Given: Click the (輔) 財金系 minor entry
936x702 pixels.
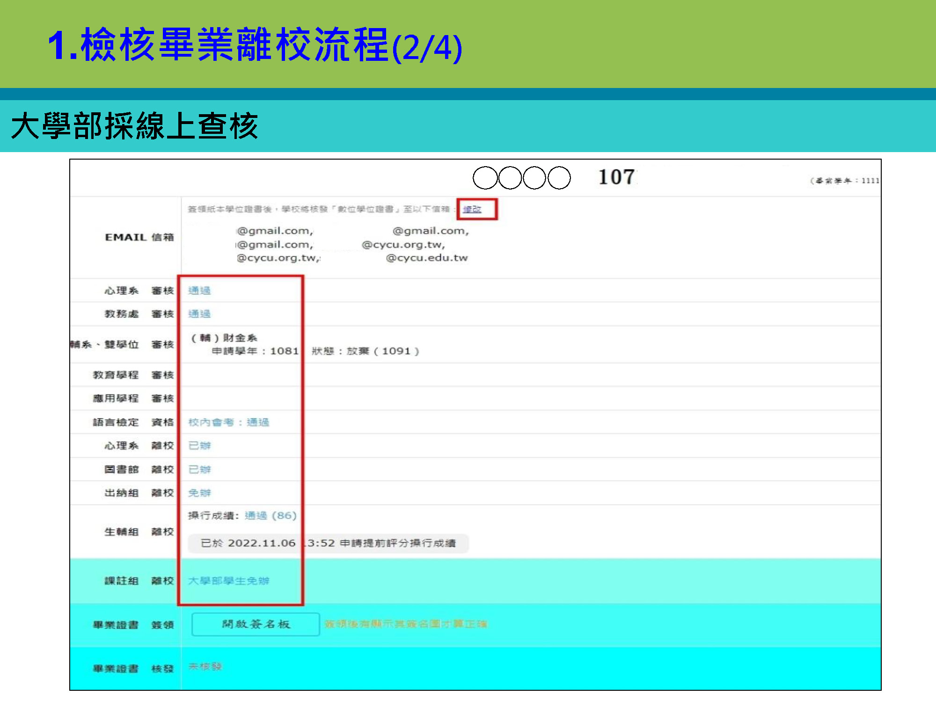Looking at the screenshot, I should pos(225,338).
